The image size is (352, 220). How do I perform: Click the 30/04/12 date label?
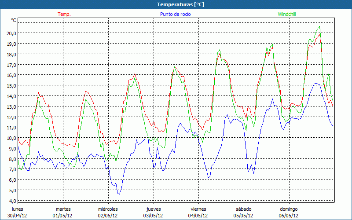point(18,216)
